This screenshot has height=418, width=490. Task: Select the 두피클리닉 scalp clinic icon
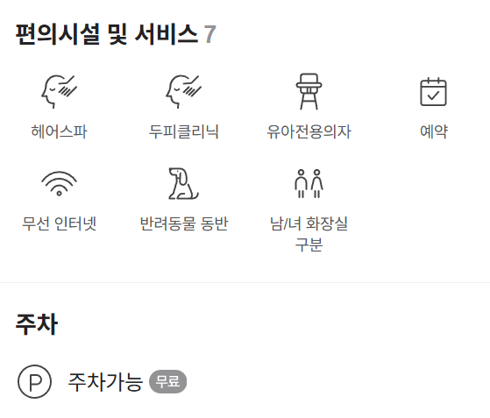(x=184, y=92)
